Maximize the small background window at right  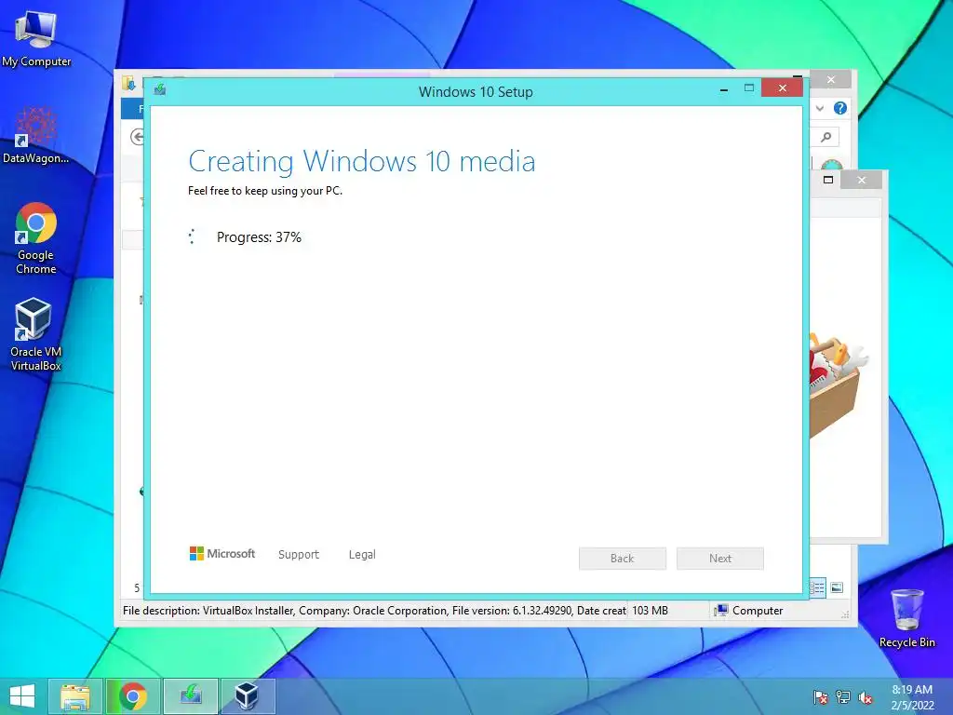click(827, 180)
